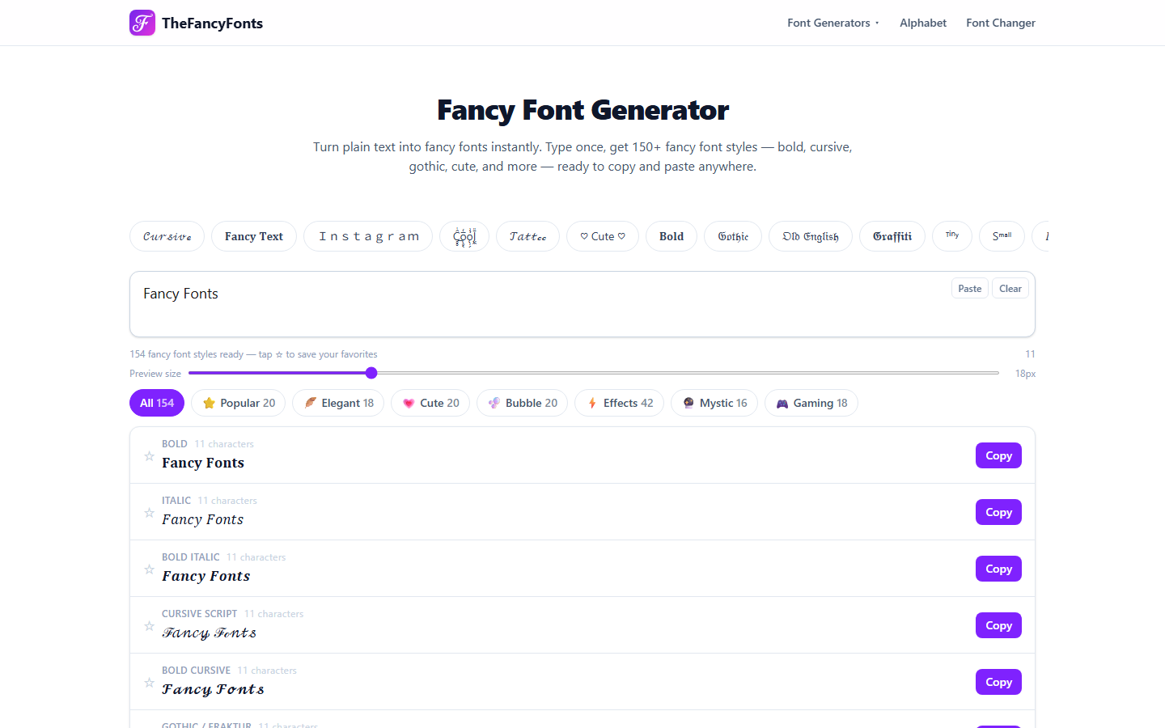Filter by Cute 20 category
Screen dimensions: 1165x728
point(430,403)
